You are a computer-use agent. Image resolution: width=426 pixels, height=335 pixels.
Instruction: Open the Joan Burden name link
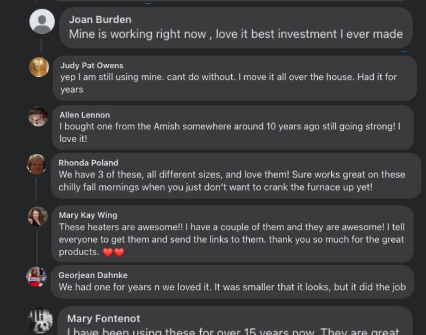[100, 19]
